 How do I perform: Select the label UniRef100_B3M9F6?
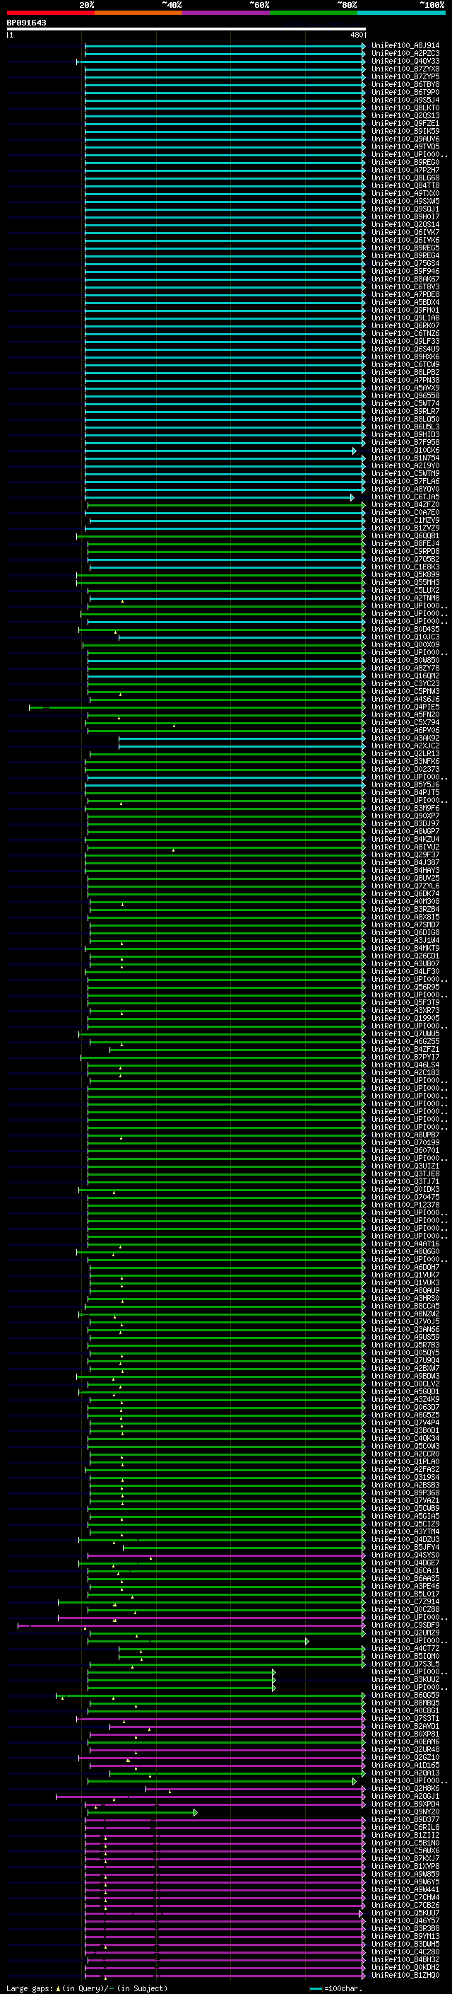[405, 808]
